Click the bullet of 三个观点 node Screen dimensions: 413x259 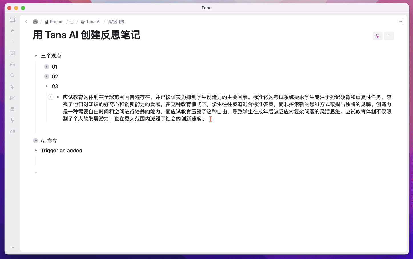36,56
